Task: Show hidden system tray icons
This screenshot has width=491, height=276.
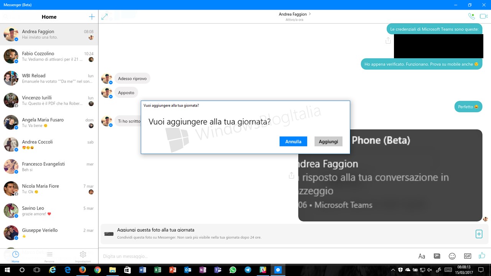Action: (x=394, y=270)
